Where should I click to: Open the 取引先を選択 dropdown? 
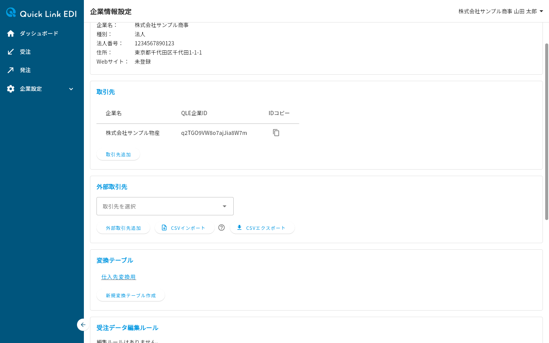[165, 206]
